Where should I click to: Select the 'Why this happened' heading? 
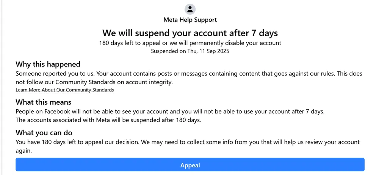[x=48, y=64]
